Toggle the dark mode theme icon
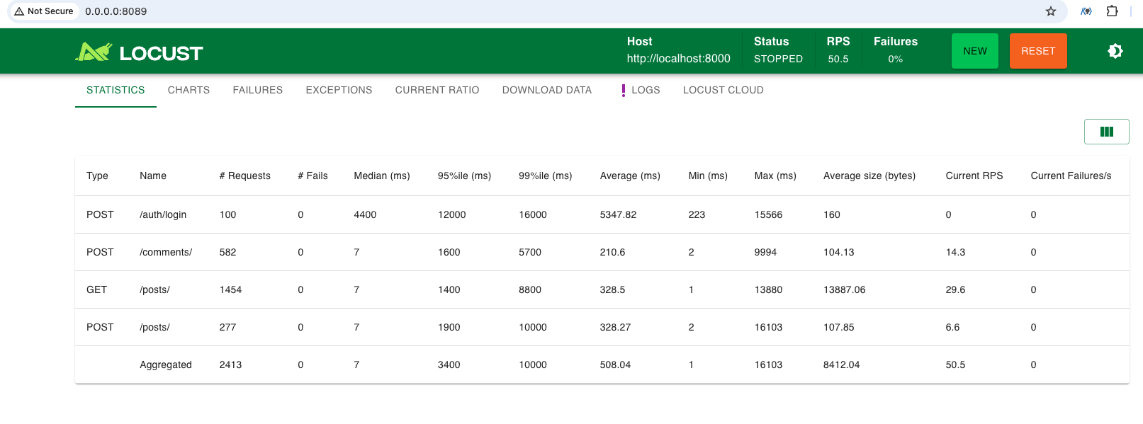Screen dimensions: 1143x424 [1115, 51]
